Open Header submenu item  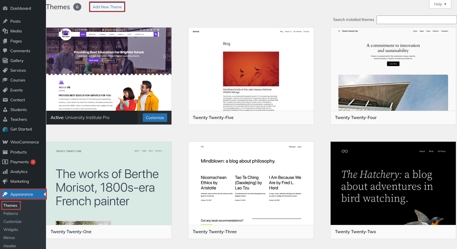(10, 246)
